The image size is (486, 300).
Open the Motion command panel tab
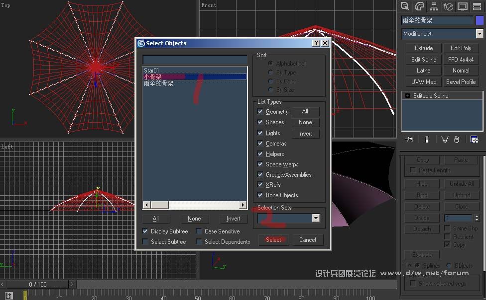(x=448, y=6)
